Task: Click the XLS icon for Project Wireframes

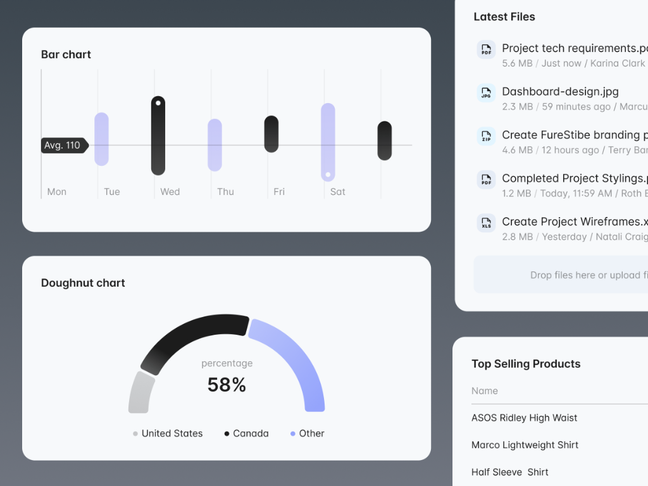Action: (486, 223)
